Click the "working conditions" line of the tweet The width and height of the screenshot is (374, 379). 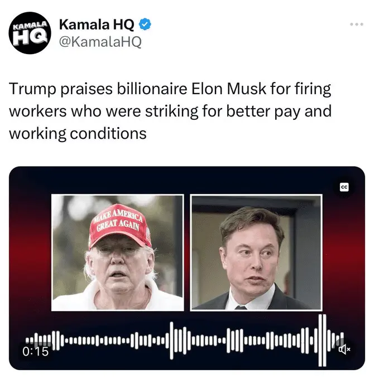pos(78,134)
